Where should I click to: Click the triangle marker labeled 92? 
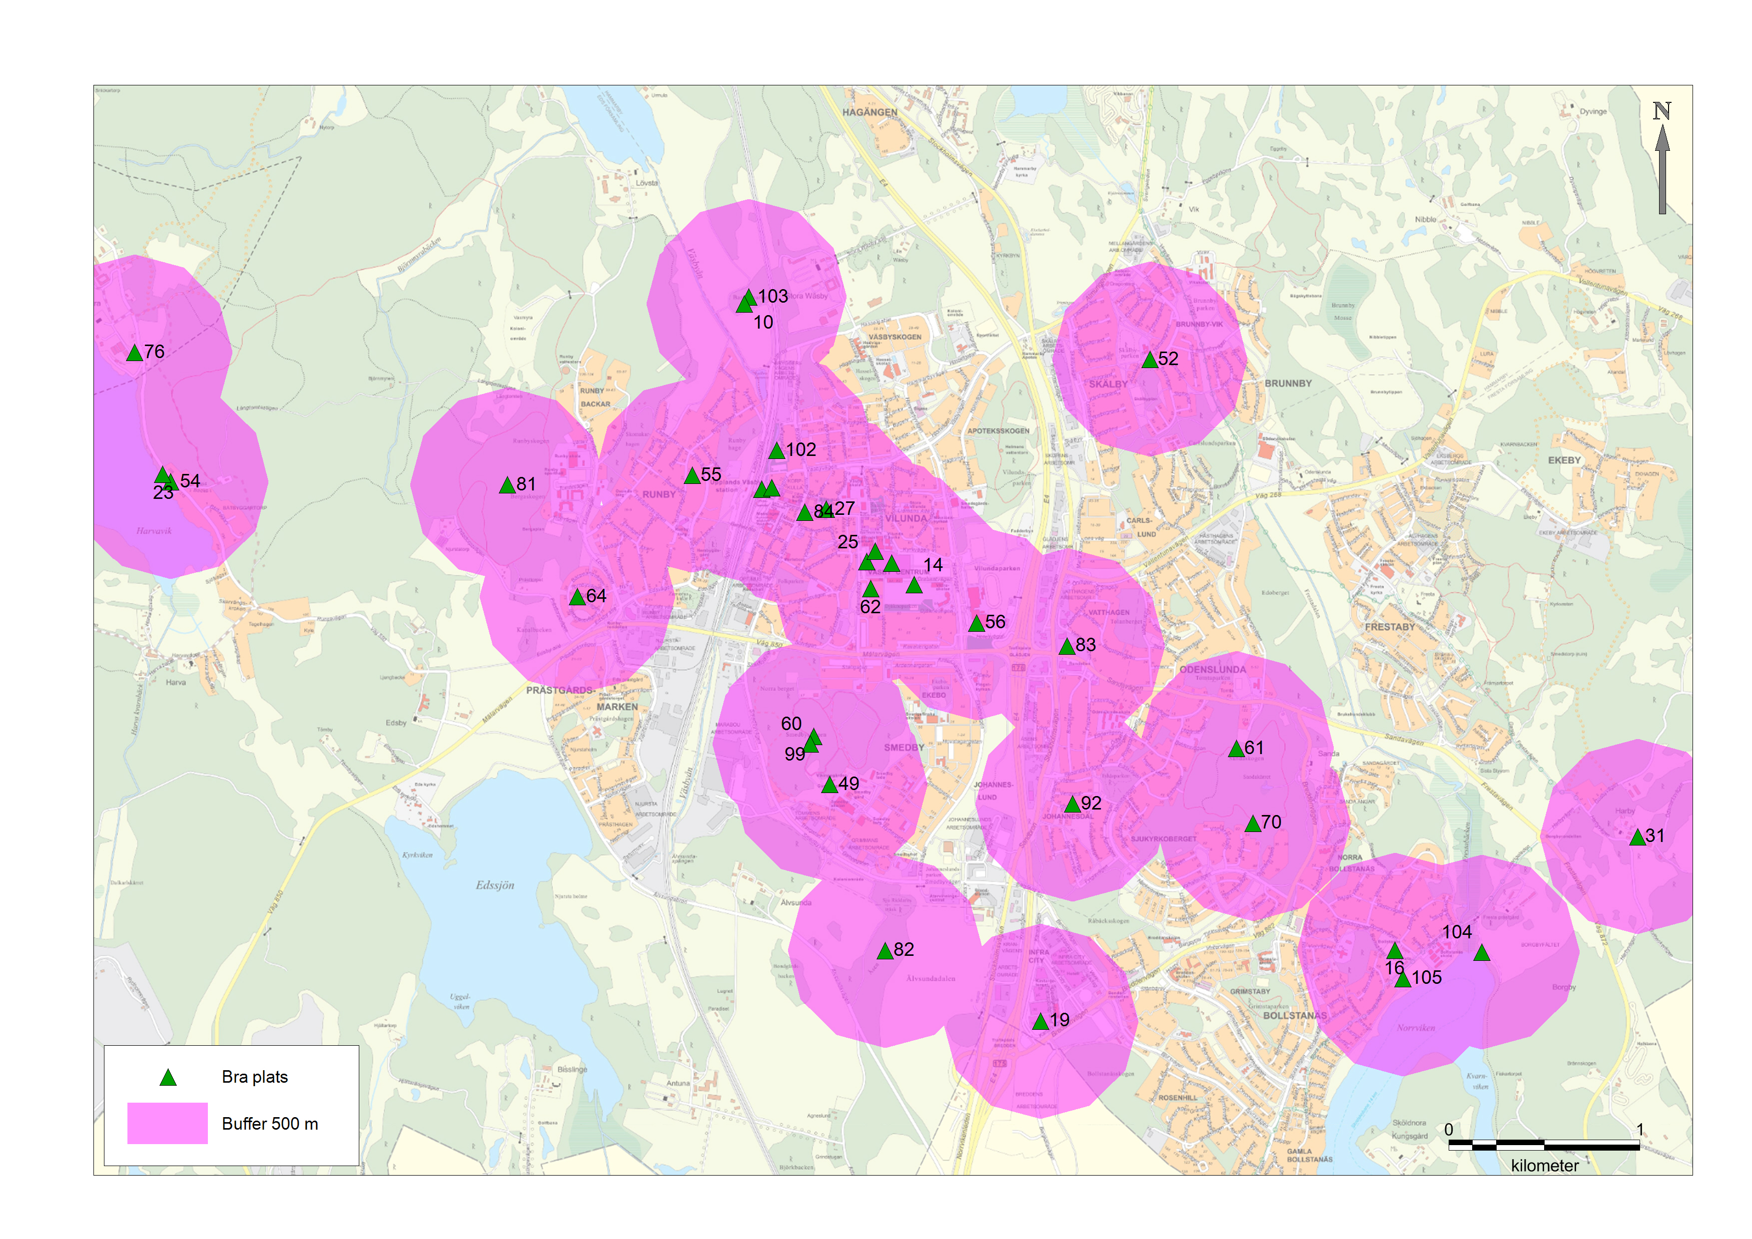pyautogui.click(x=1072, y=804)
